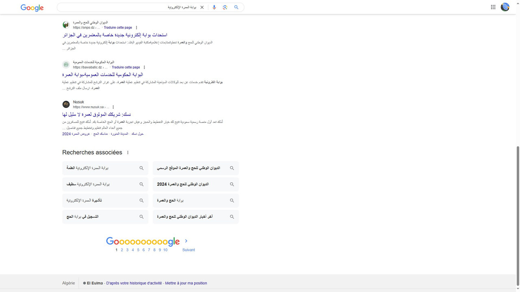Go to results page 7
520x292 pixels.
pos(149,250)
